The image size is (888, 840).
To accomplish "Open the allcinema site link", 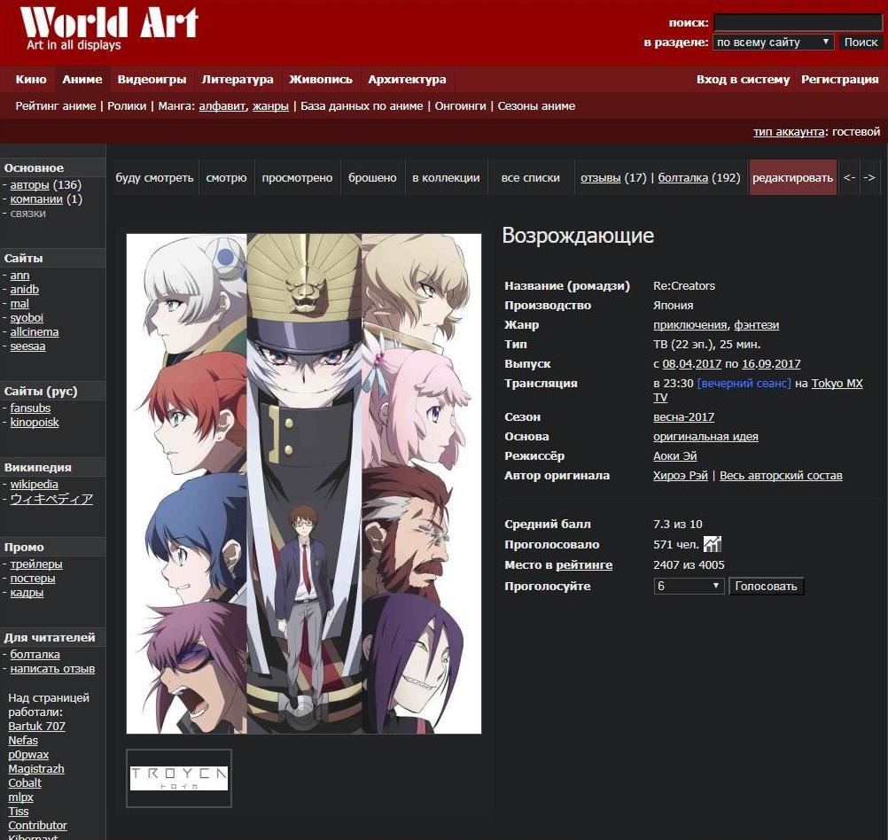I will click(x=34, y=332).
